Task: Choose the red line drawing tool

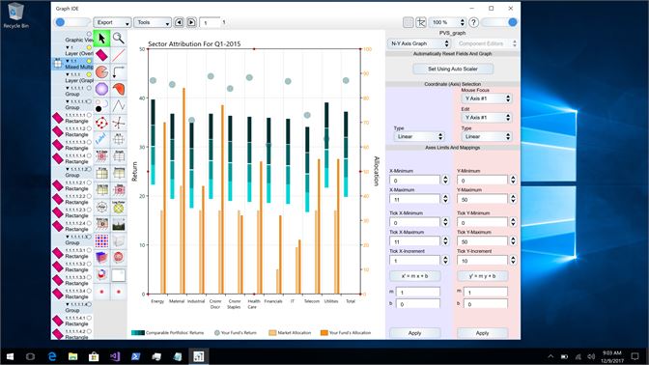Action: (119, 55)
